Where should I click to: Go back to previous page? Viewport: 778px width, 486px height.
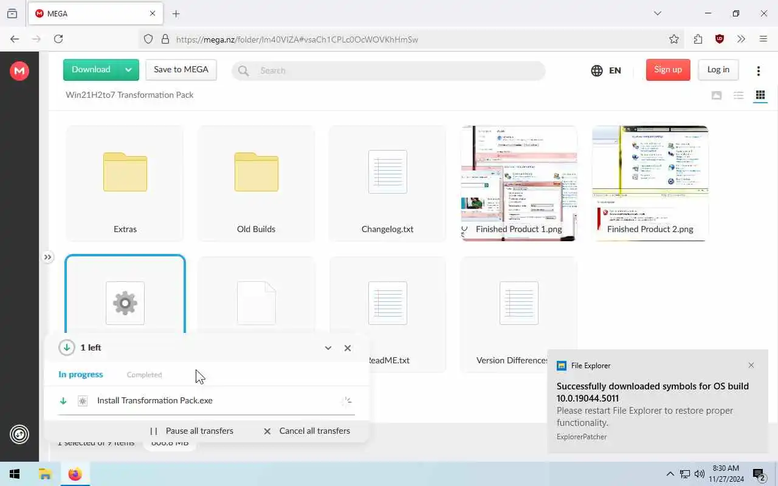coord(15,39)
